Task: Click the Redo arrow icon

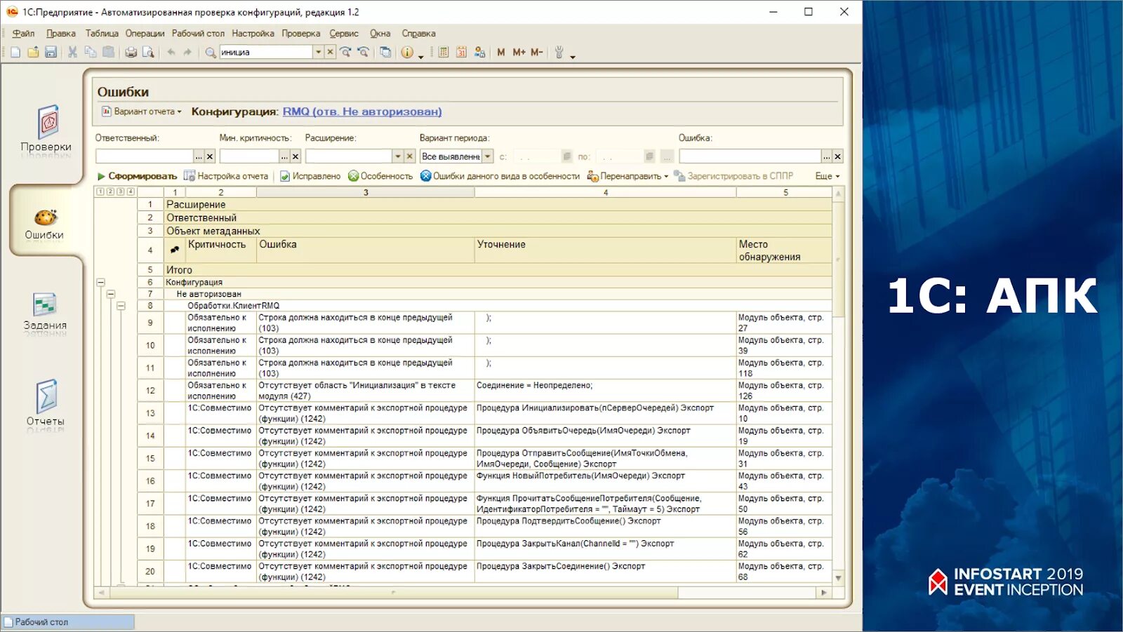Action: (187, 52)
